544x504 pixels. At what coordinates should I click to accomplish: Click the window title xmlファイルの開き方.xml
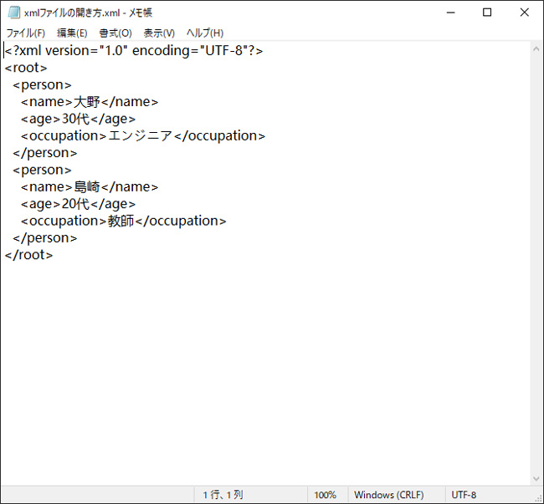point(72,13)
